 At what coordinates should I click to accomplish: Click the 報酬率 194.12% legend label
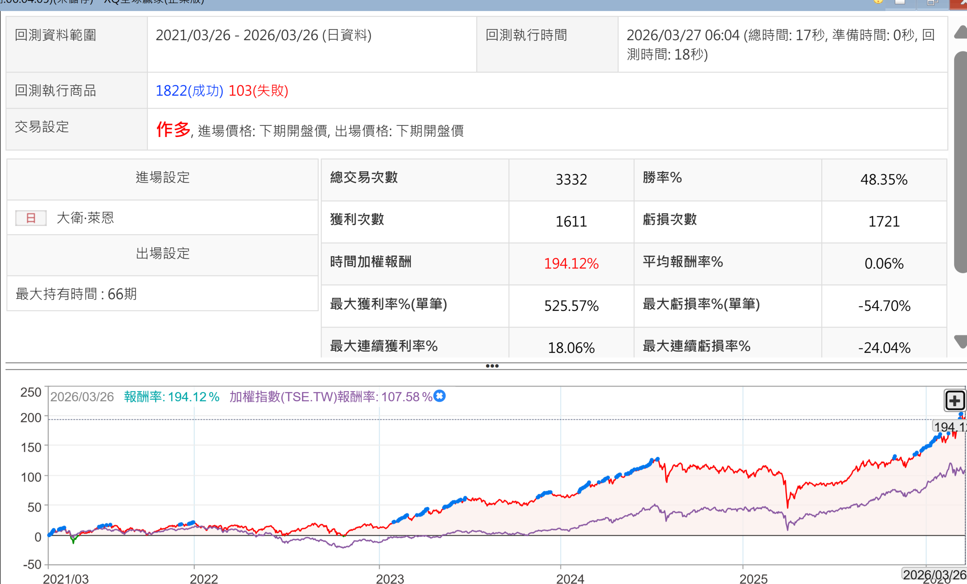click(x=171, y=396)
